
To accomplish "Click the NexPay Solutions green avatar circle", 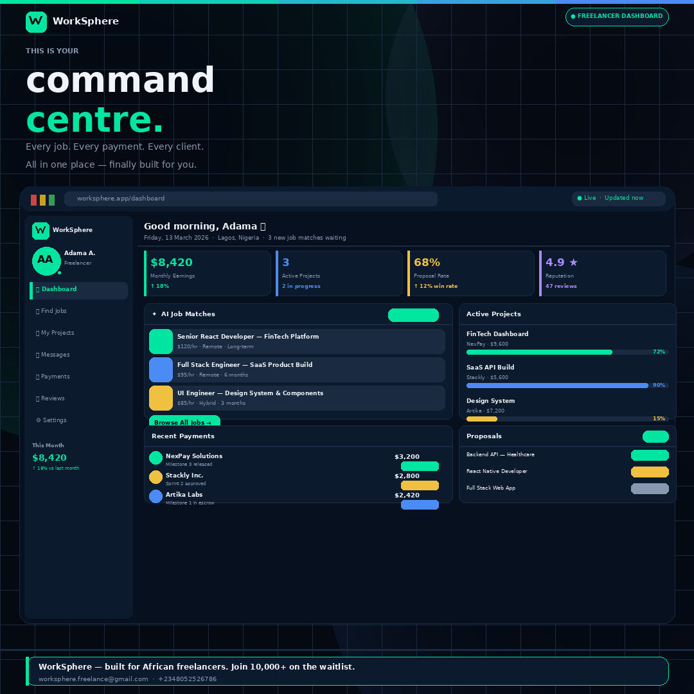I will pyautogui.click(x=156, y=458).
